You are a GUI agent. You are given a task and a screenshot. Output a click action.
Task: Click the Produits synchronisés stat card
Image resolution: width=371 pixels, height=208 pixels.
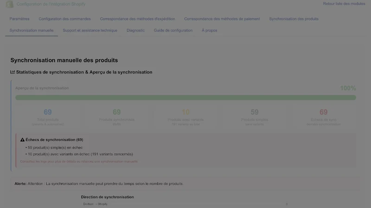[x=117, y=117]
